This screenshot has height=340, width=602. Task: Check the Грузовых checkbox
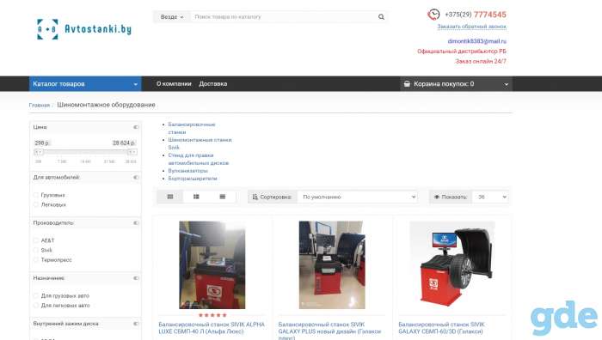tap(36, 195)
